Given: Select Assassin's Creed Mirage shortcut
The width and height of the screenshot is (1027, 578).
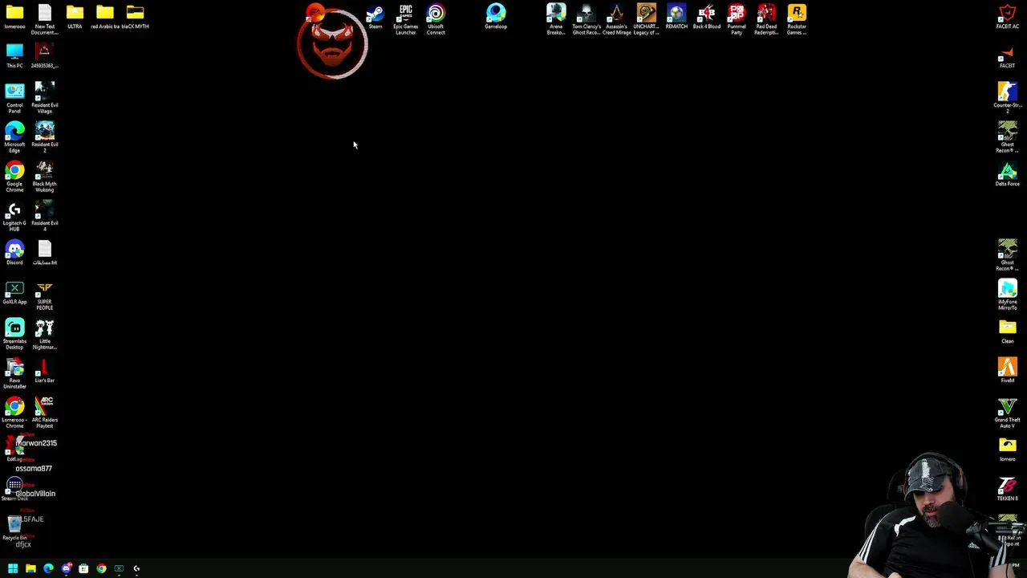Looking at the screenshot, I should point(616,19).
